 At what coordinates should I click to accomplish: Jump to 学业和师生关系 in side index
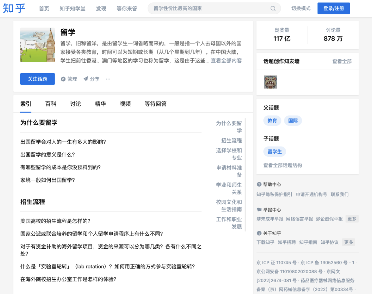tap(230, 189)
